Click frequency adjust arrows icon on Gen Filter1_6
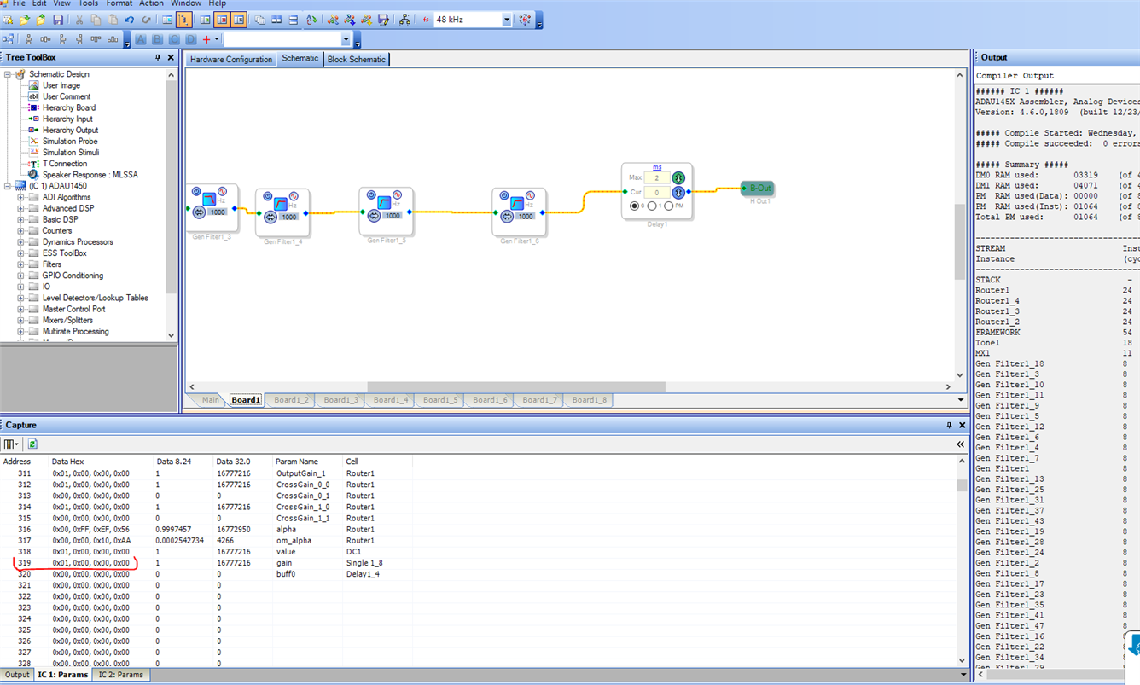 (506, 216)
